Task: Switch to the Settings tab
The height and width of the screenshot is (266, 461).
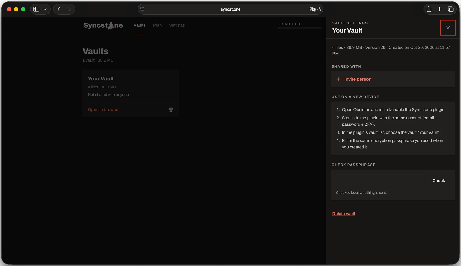Action: click(x=177, y=25)
